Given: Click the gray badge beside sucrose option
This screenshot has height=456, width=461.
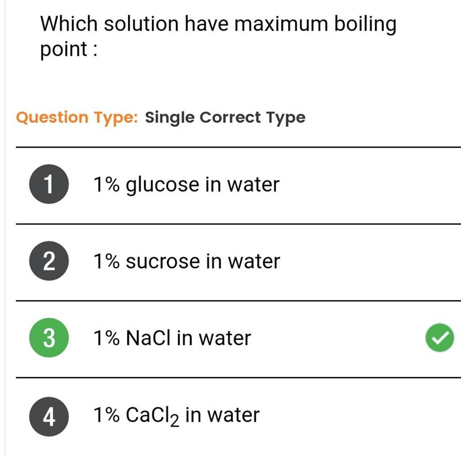Looking at the screenshot, I should click(x=49, y=260).
